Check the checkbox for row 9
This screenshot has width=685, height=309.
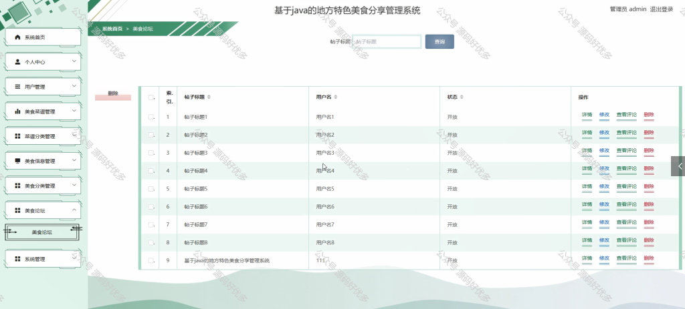151,261
